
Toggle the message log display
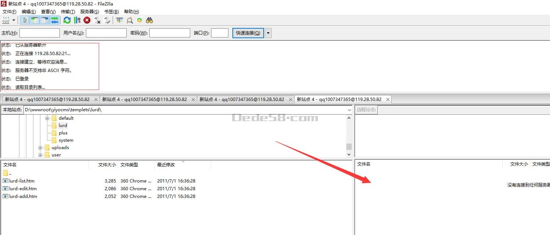[25, 20]
